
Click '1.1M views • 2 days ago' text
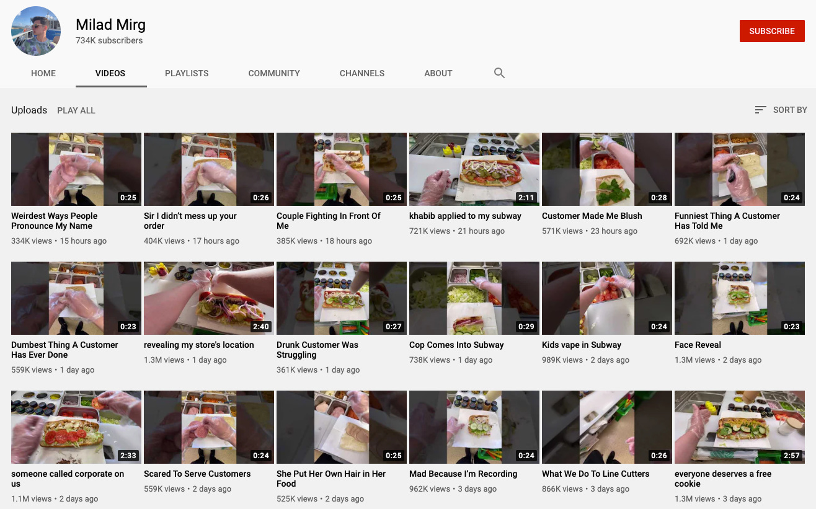(x=55, y=498)
